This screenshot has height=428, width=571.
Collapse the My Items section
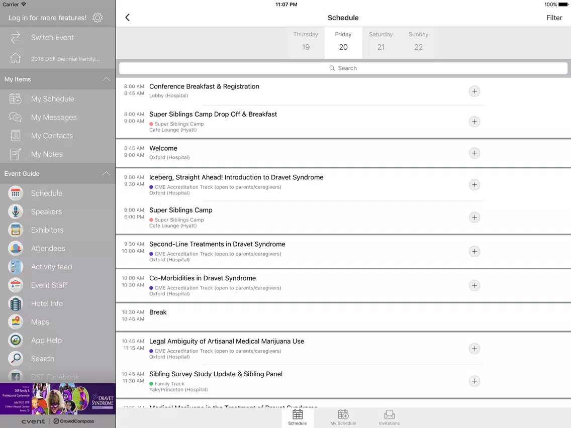pyautogui.click(x=106, y=79)
